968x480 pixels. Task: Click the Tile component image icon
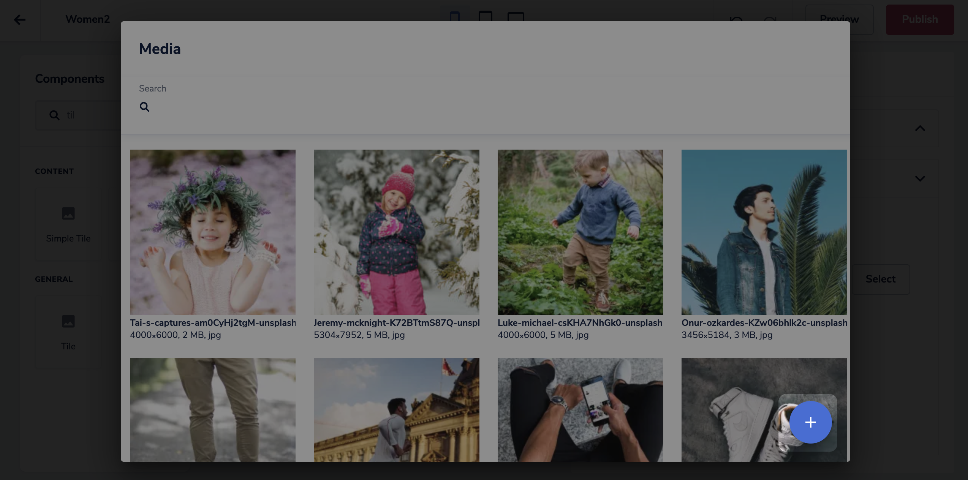(x=68, y=321)
